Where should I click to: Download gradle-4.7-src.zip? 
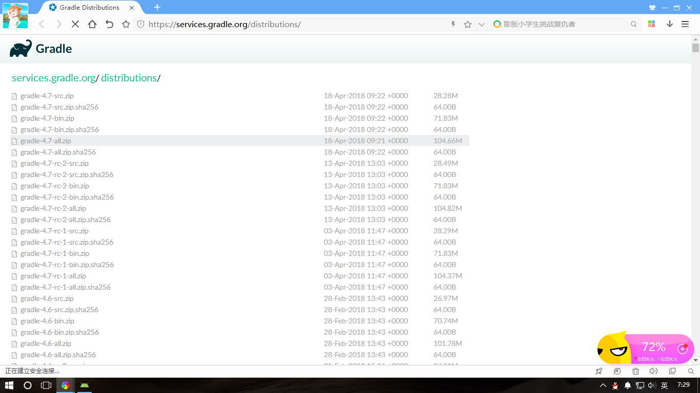tap(47, 96)
